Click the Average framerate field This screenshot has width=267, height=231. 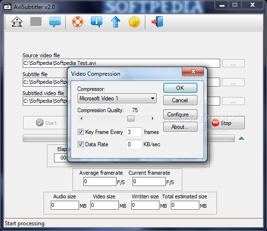pos(100,181)
